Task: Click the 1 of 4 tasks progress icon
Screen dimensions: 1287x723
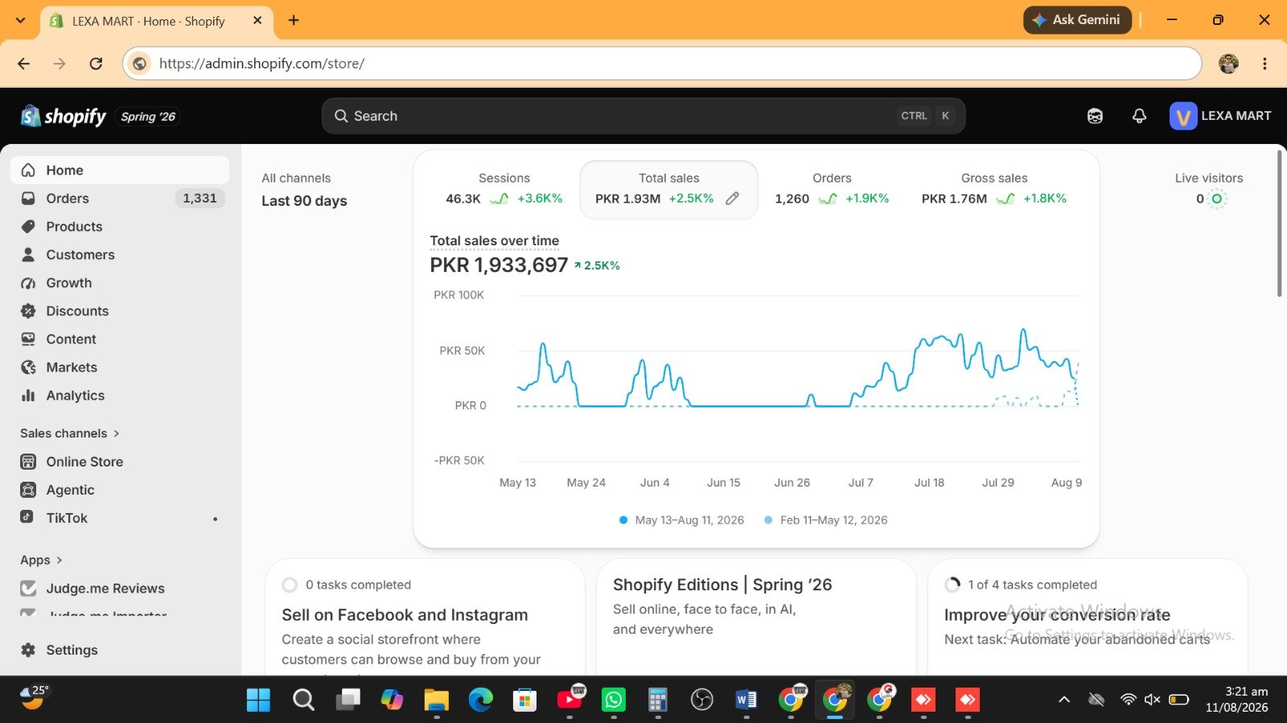Action: (952, 585)
